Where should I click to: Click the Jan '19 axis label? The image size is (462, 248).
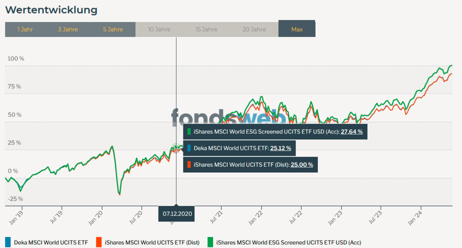coord(17,218)
